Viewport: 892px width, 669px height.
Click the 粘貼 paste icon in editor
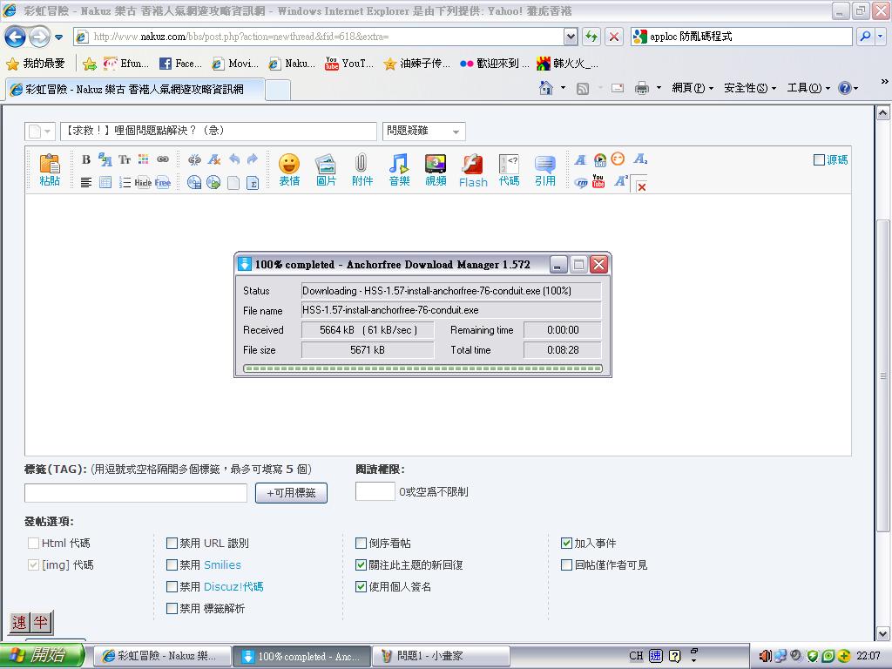click(x=50, y=169)
